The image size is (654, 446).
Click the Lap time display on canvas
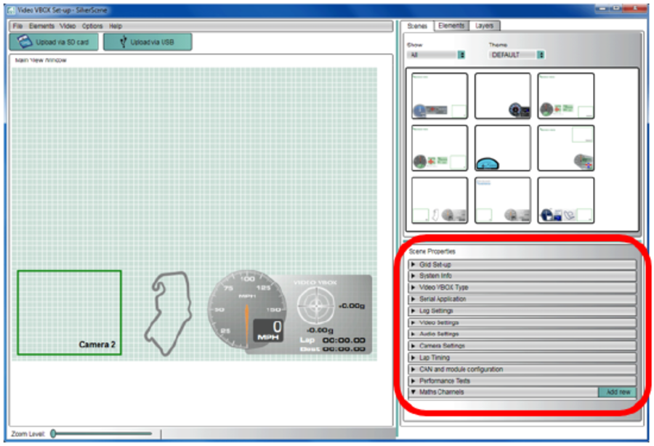(x=333, y=340)
